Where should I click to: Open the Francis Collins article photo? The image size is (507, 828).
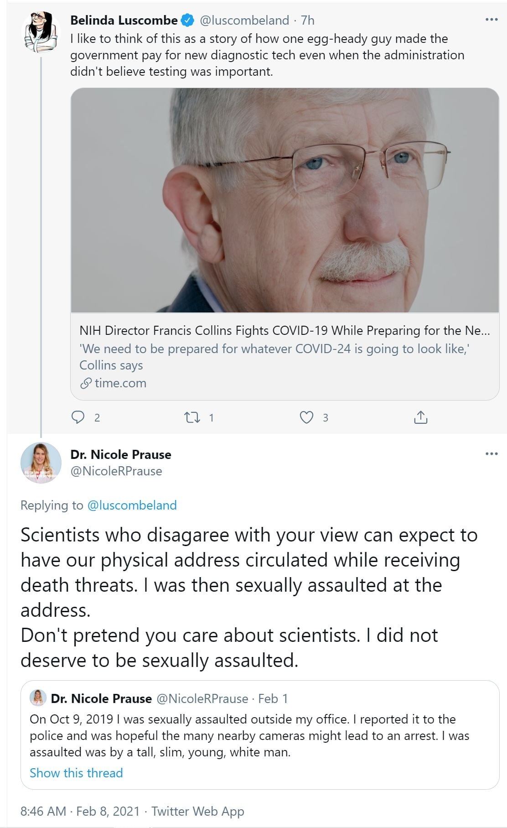coord(285,200)
